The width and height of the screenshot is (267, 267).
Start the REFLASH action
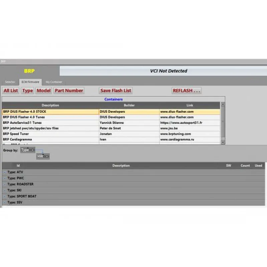pos(186,90)
